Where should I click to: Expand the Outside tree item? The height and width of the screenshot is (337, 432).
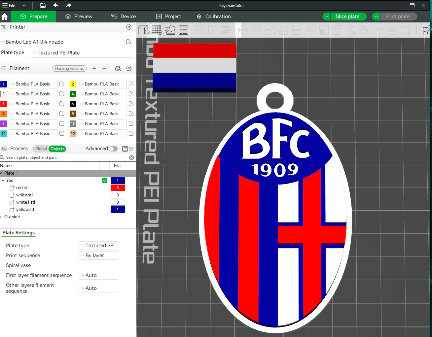tap(1, 217)
